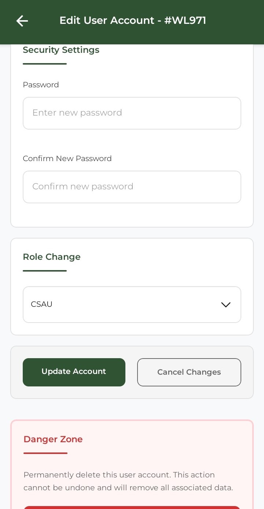Tap the Password field label
264x509 pixels.
point(41,85)
